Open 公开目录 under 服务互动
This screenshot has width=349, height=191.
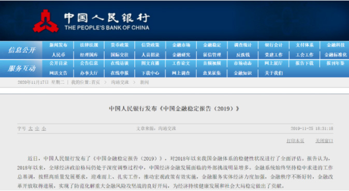pos(58,63)
